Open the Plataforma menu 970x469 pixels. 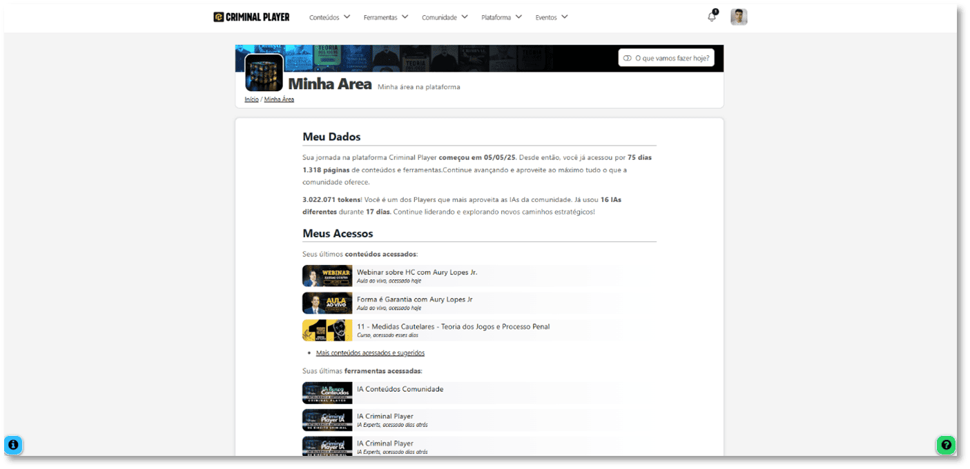501,17
